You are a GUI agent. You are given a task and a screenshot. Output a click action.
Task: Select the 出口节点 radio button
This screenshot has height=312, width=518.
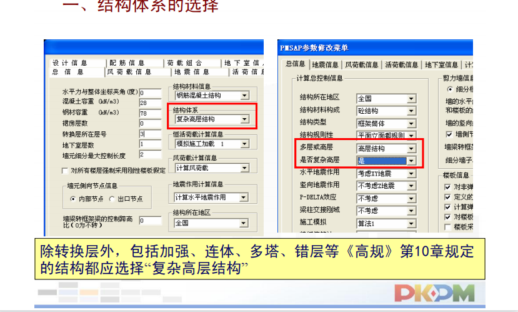[112, 199]
